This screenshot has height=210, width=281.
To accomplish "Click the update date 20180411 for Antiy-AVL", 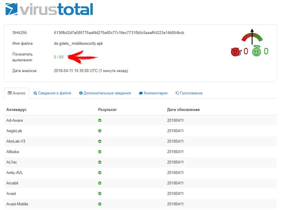I will [175, 172].
